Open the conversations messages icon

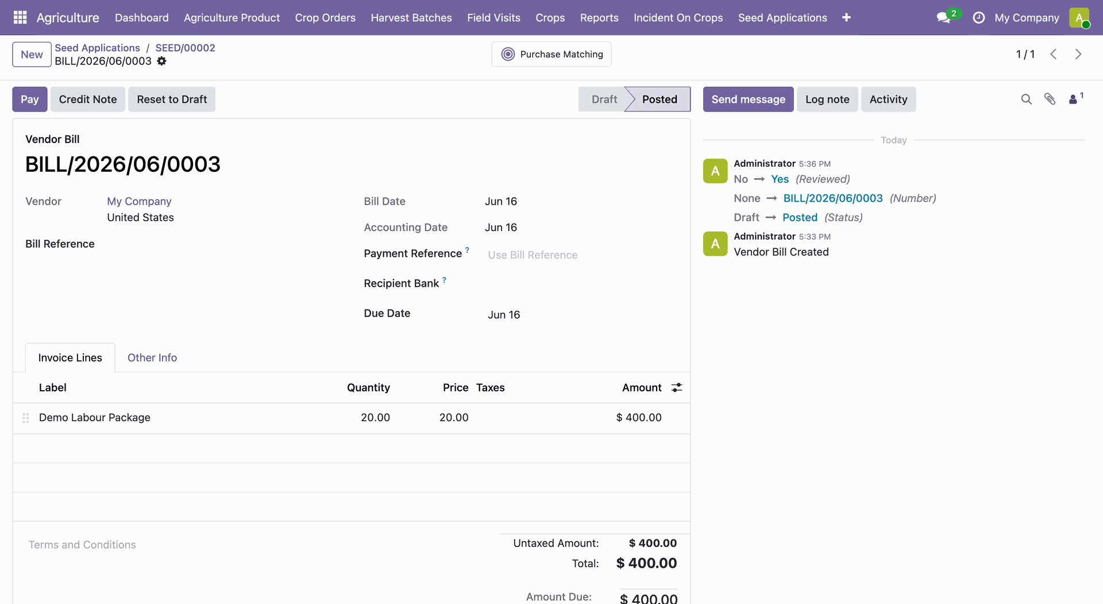943,18
